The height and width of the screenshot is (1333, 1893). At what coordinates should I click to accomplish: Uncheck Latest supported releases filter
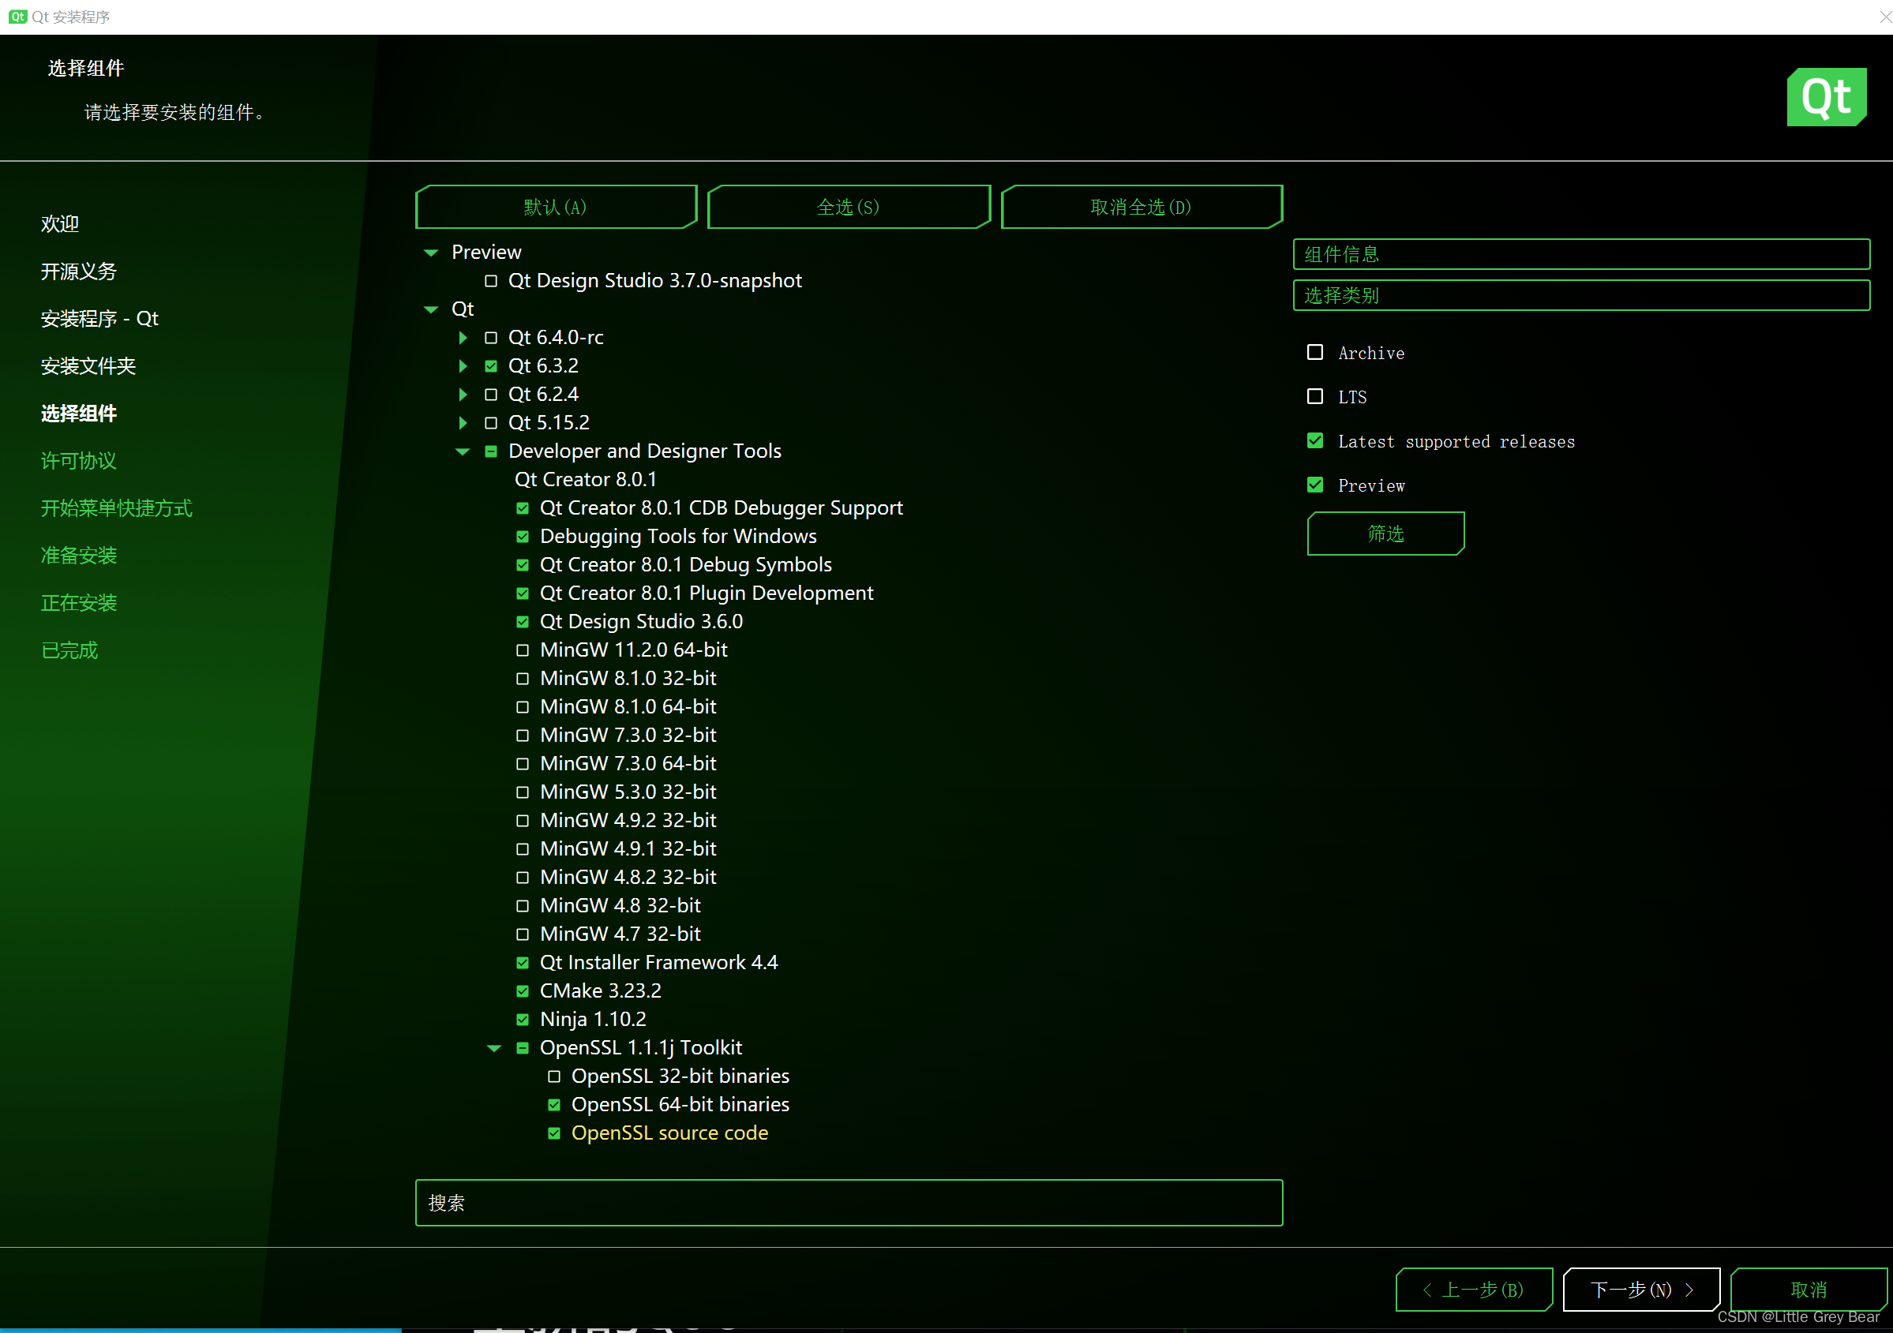pos(1315,441)
